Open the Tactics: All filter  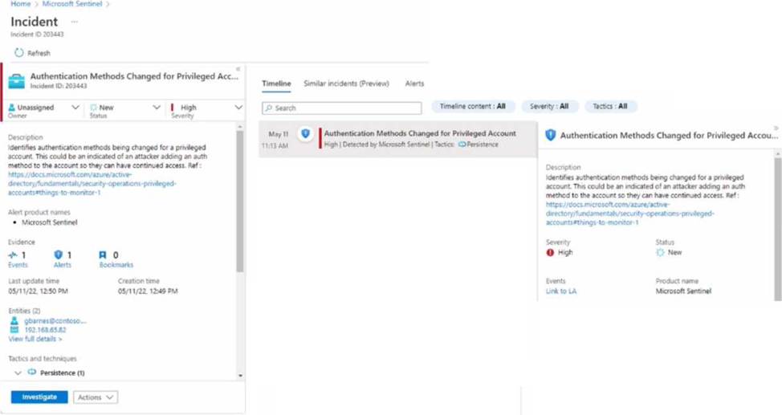610,106
